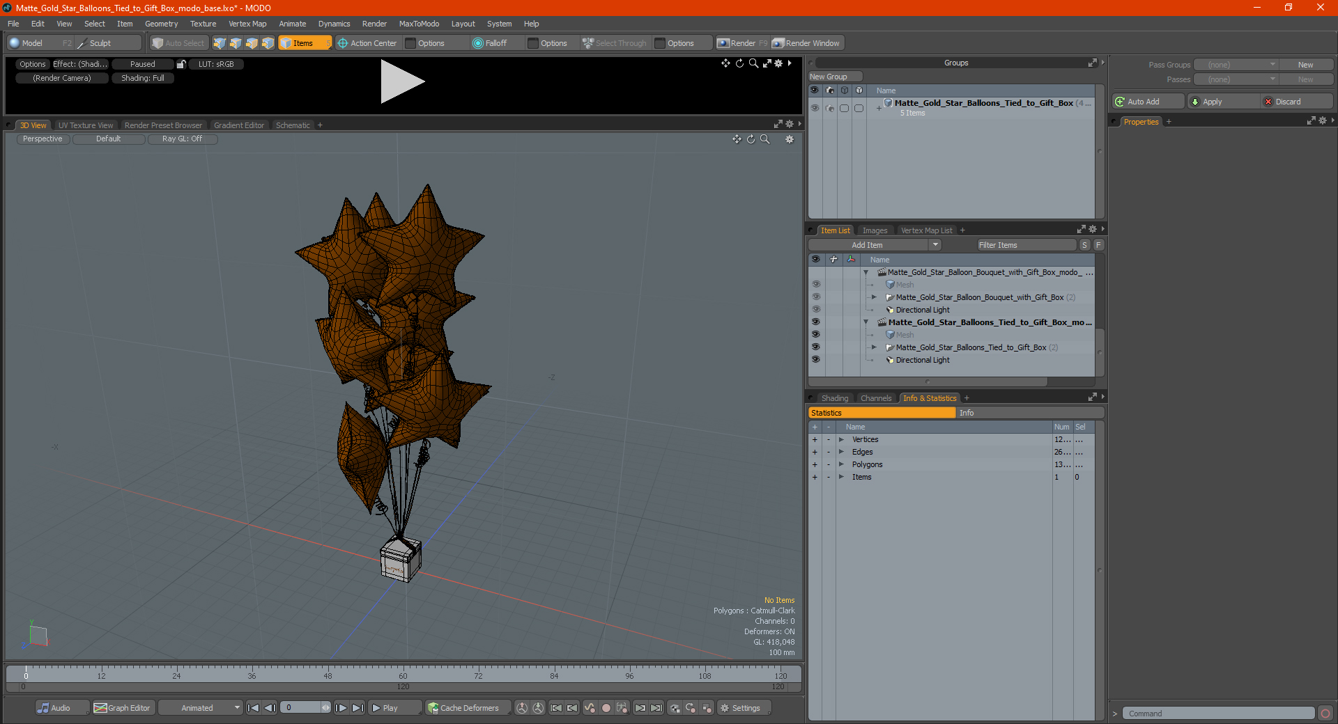Activate Items selection mode

305,43
